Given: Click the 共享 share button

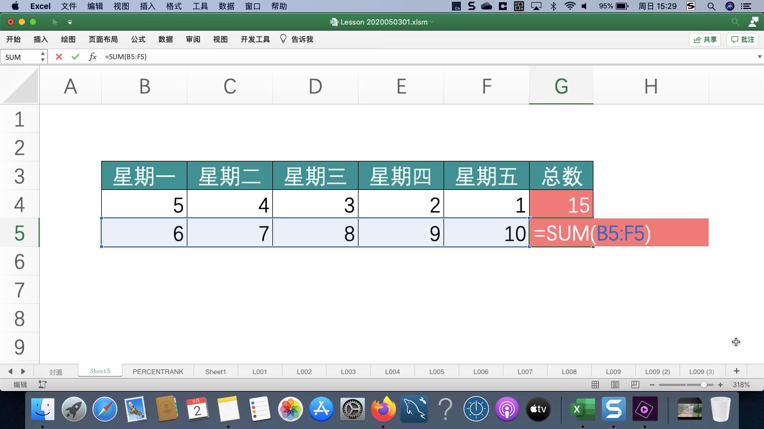Looking at the screenshot, I should click(705, 39).
